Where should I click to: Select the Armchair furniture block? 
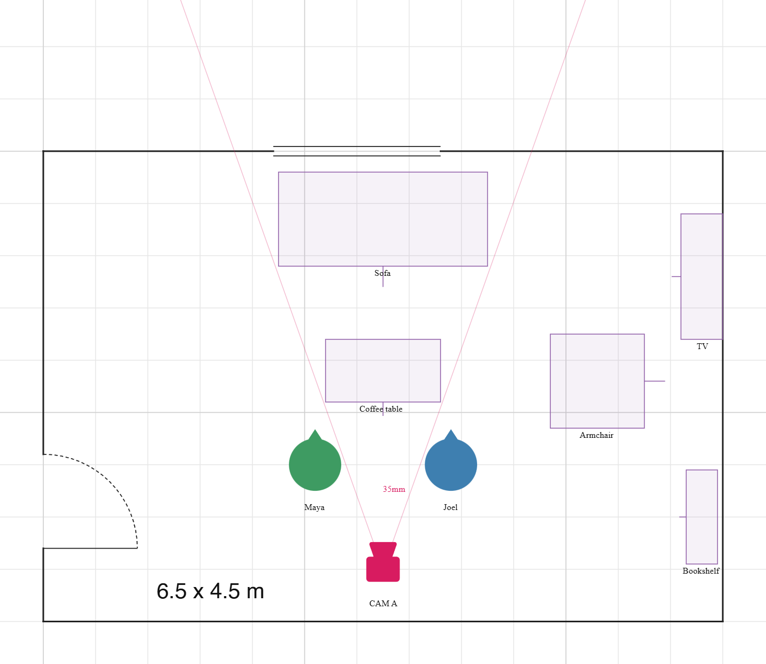point(597,381)
